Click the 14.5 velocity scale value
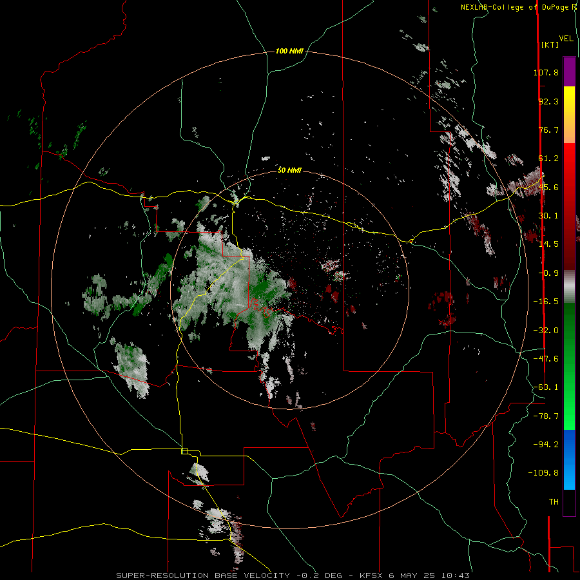The image size is (580, 580). point(548,244)
